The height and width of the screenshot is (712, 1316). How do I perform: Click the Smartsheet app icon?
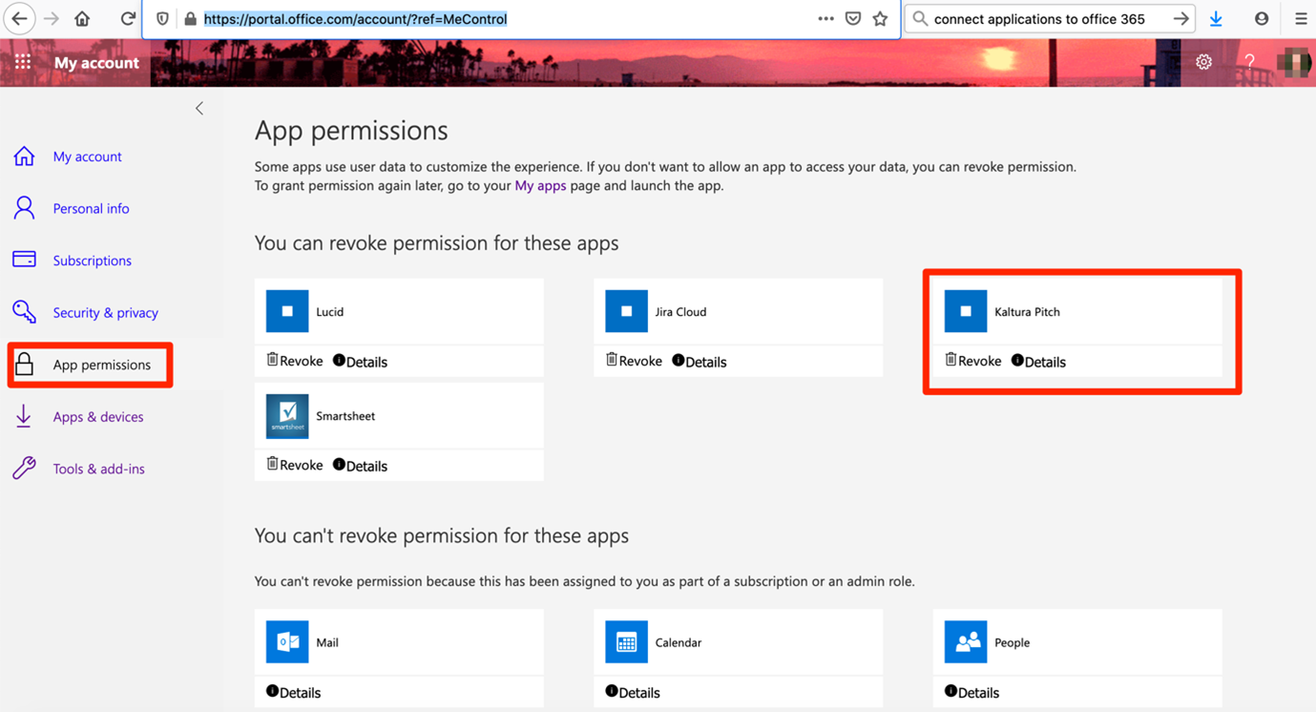287,416
